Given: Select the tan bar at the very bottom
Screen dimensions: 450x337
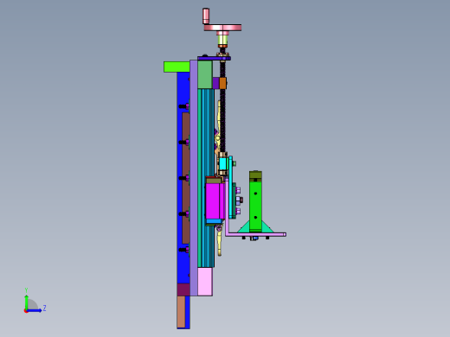Looking at the screenshot, I should [181, 312].
